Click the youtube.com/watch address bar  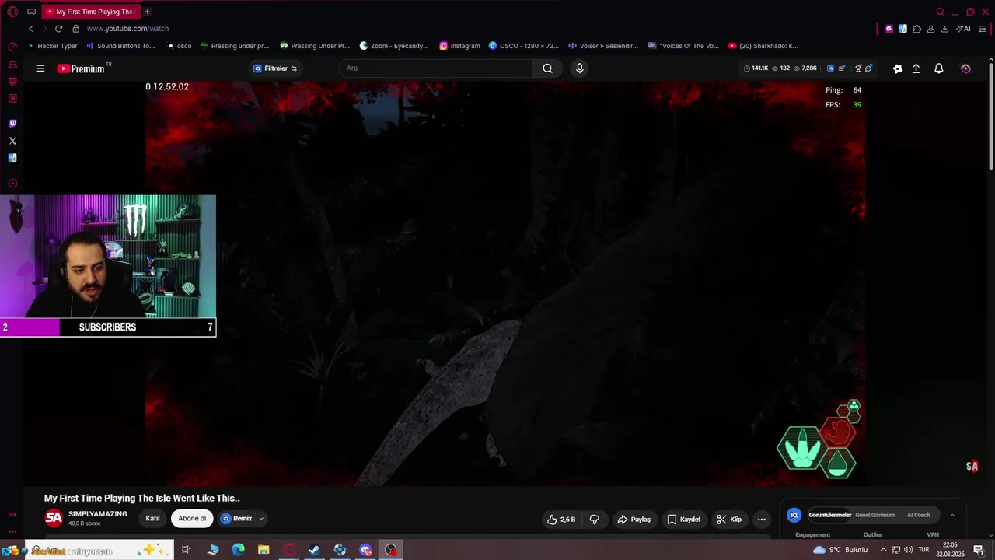pos(127,29)
